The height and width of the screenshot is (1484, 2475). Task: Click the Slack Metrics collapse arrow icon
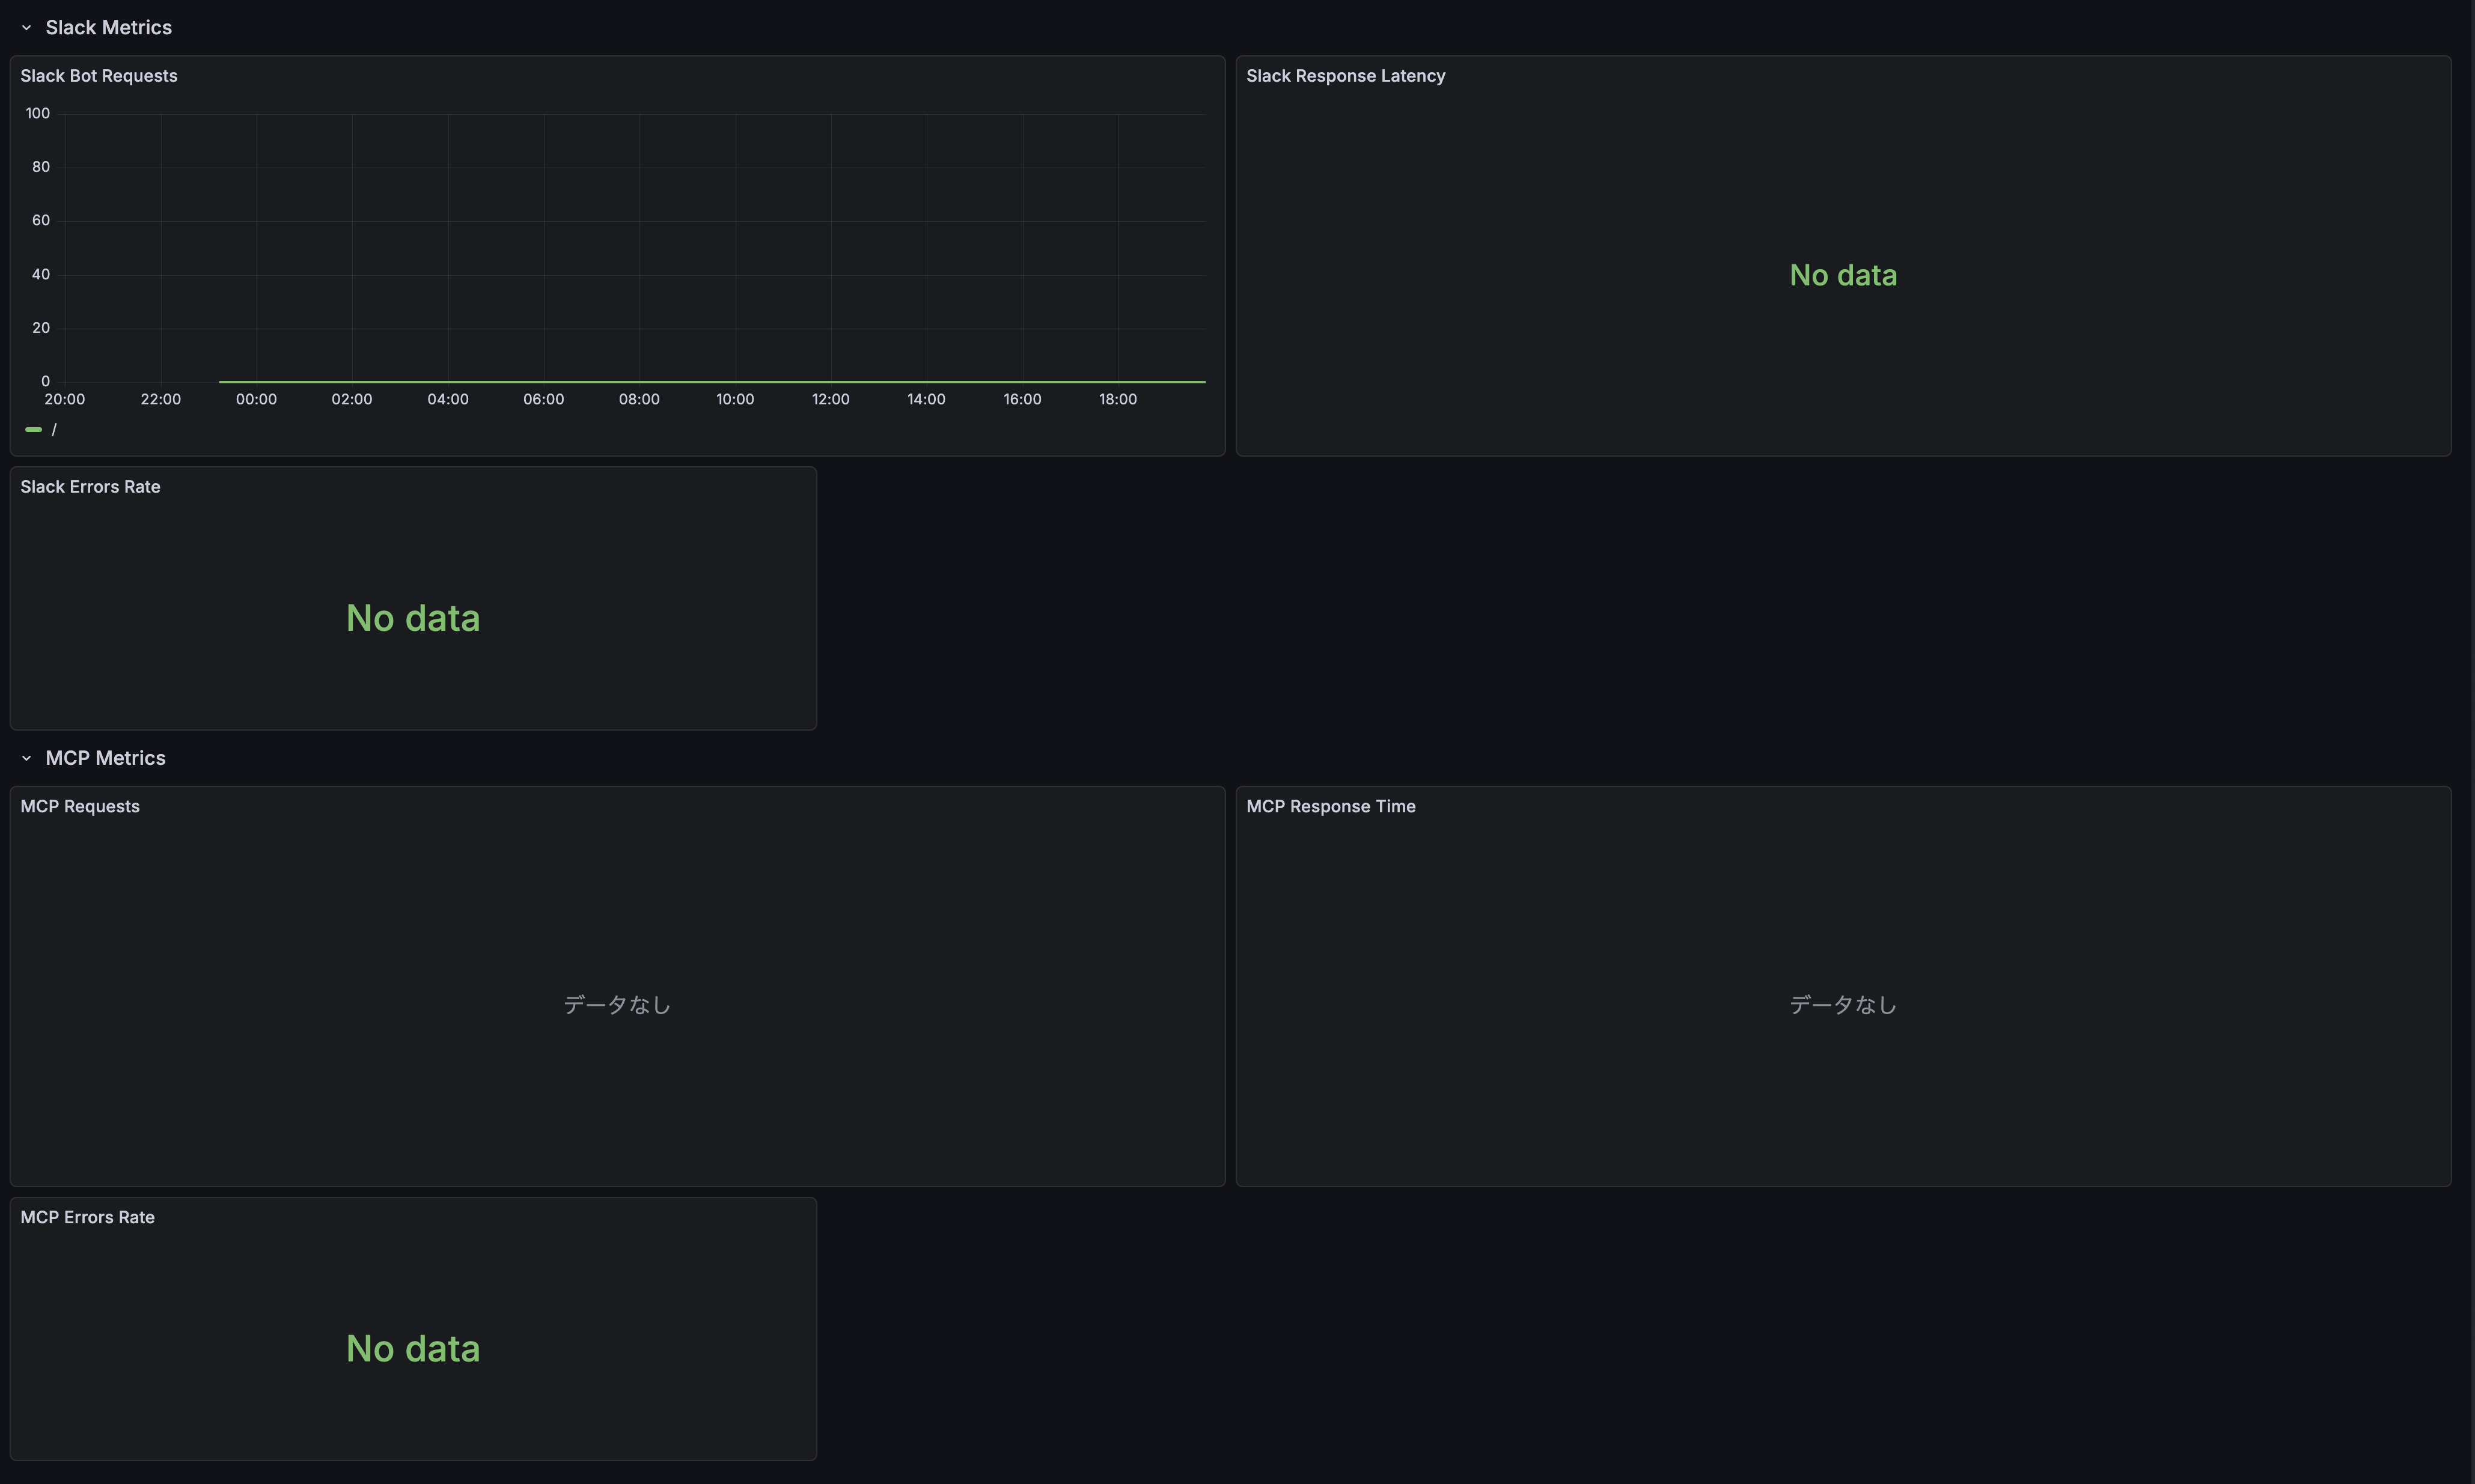(x=26, y=27)
